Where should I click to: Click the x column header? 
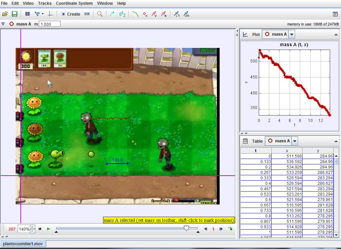287,150
